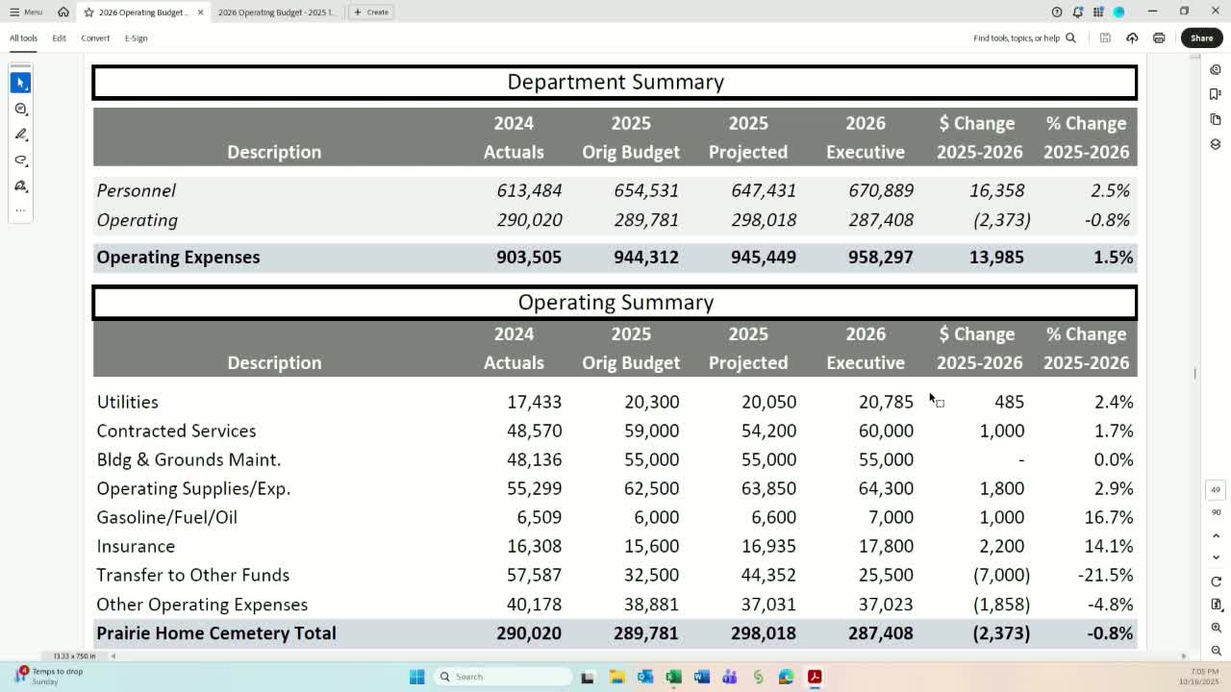The image size is (1231, 692).
Task: Open the page display options dropdown
Action: point(1216,605)
